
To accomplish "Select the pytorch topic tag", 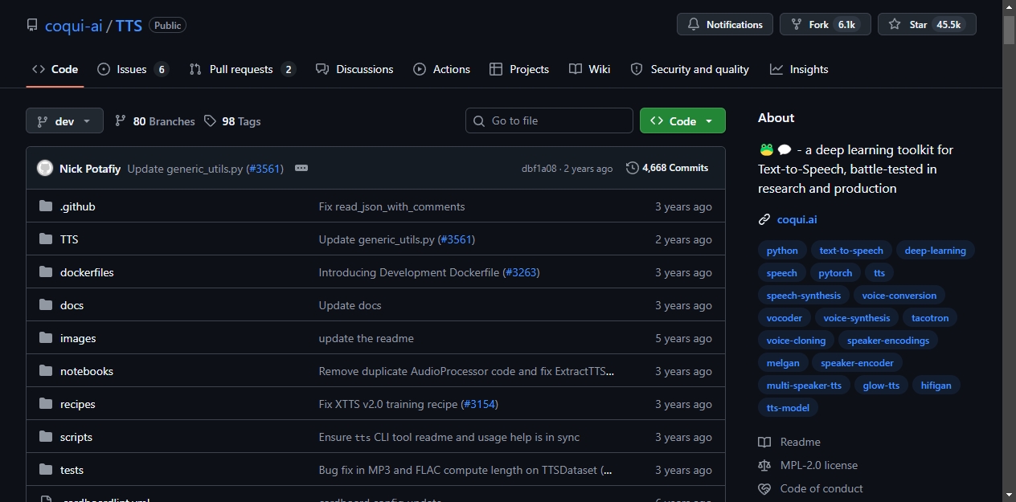I will point(835,273).
